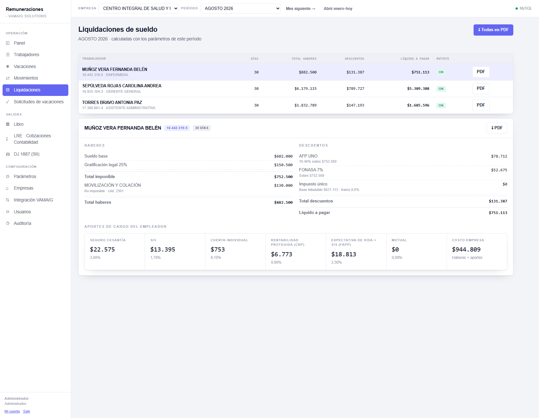Image resolution: width=539 pixels, height=418 pixels.
Task: Click the Panel sidebar icon
Action: coord(8,43)
